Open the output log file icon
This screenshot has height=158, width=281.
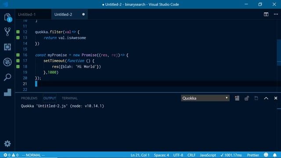click(x=256, y=98)
